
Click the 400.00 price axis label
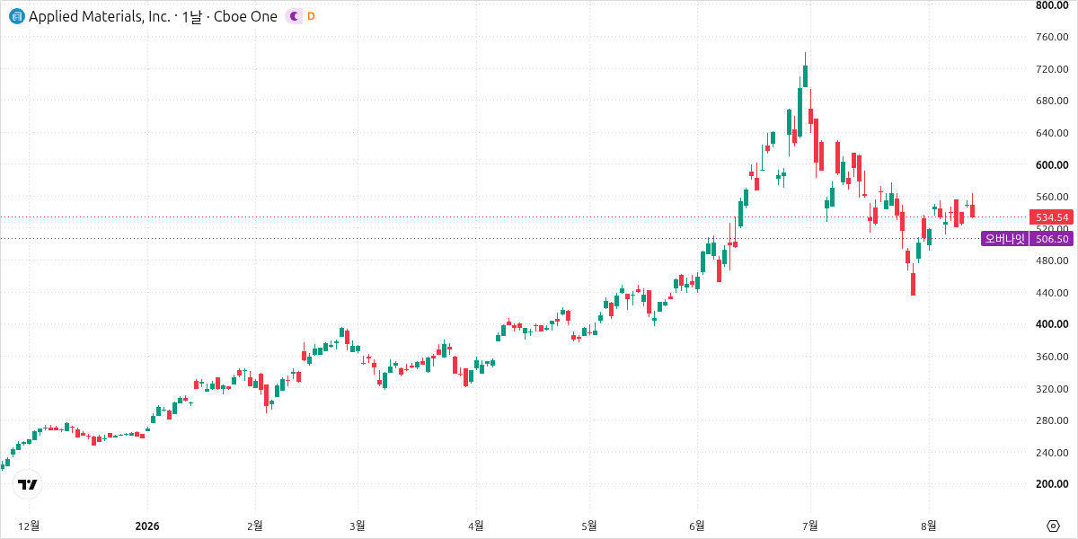pos(1051,324)
